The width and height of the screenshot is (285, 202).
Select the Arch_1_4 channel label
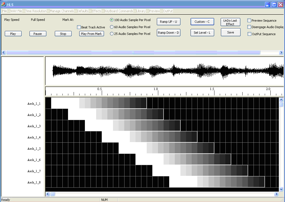34,138
